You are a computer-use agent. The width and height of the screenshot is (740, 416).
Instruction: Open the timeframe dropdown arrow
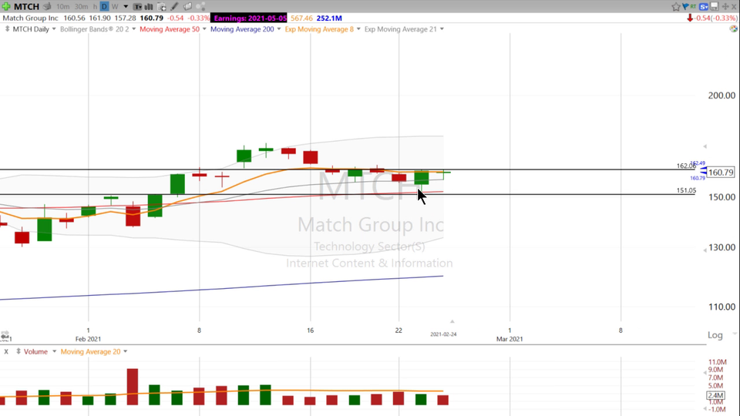(126, 7)
